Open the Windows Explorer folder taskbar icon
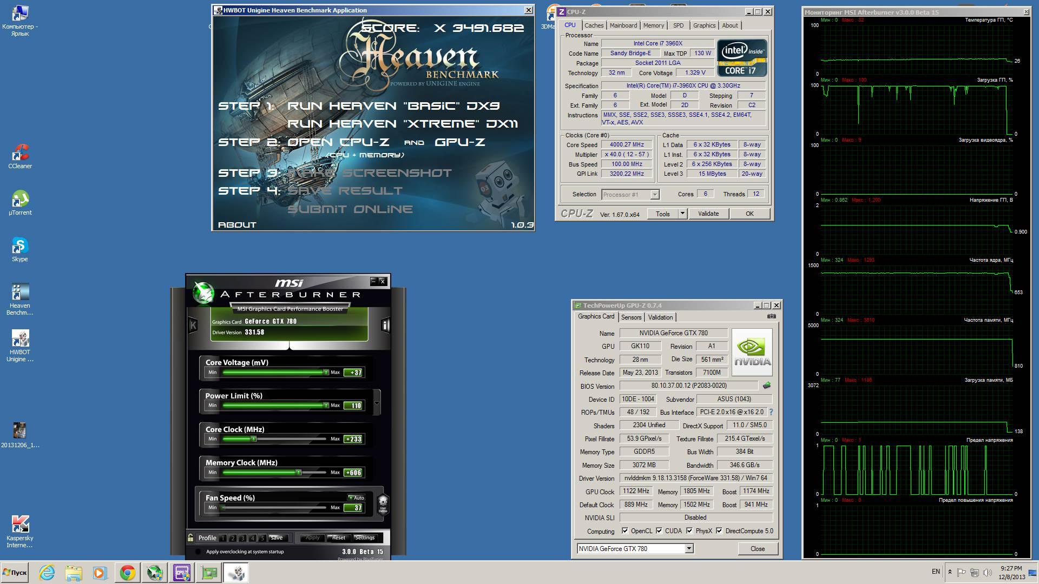This screenshot has height=584, width=1039. coord(73,573)
